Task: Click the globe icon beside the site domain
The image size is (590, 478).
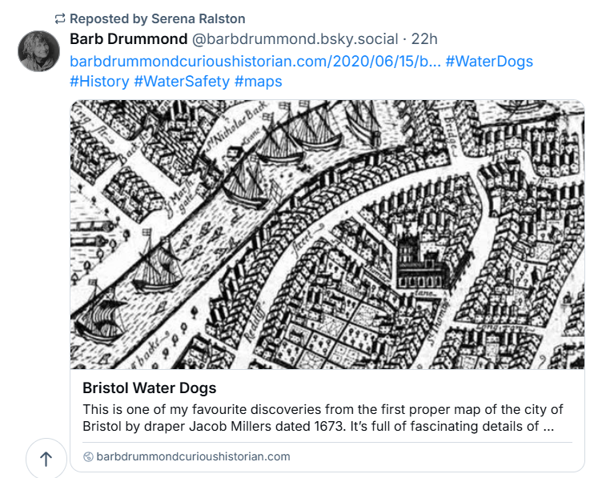Action: click(88, 456)
